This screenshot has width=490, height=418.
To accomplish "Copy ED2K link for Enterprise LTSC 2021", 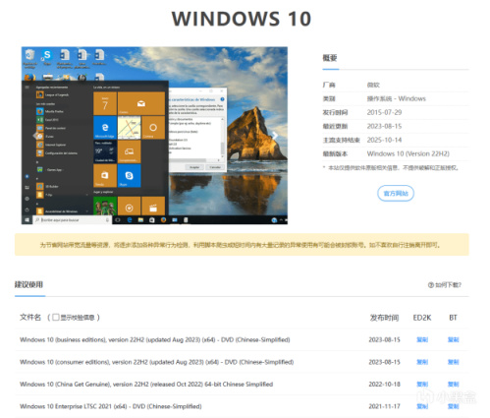I will click(x=422, y=406).
